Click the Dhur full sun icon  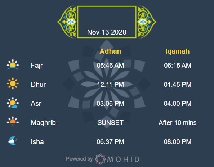(13, 83)
